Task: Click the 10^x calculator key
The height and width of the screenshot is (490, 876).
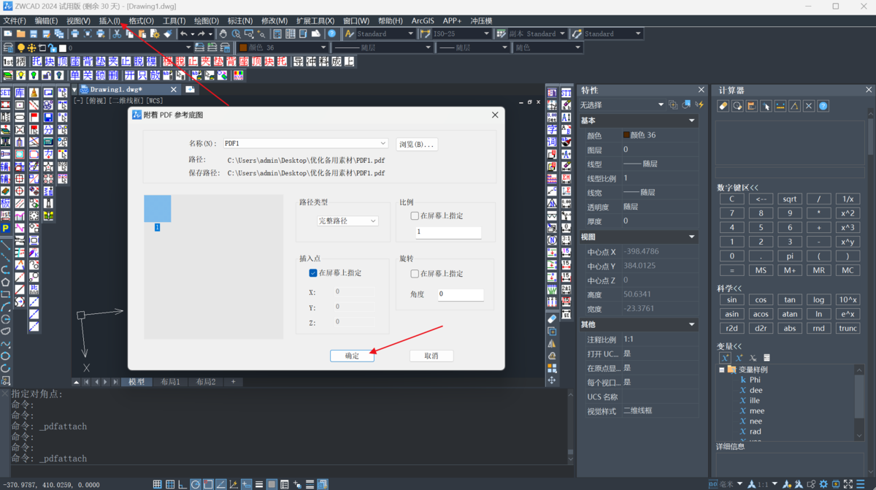Action: tap(848, 299)
